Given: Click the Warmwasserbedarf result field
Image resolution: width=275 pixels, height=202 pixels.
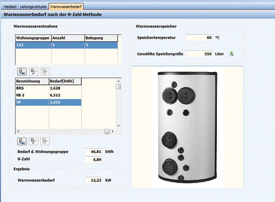Looking at the screenshot, I should (x=93, y=180).
